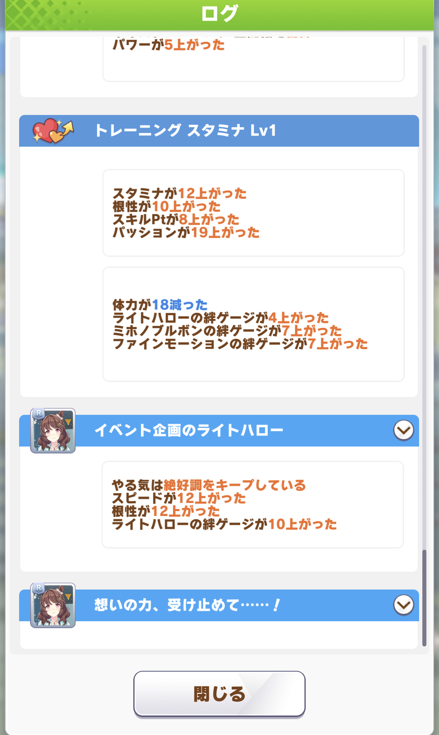This screenshot has height=735, width=439.
Task: Click the R rarity badge on second portrait
Action: [x=39, y=588]
